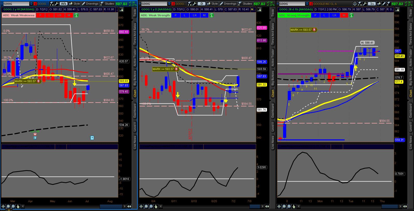Screen dimensions: 414x211
Task: Open Studies menu in weekly chart
Action: click(107, 4)
